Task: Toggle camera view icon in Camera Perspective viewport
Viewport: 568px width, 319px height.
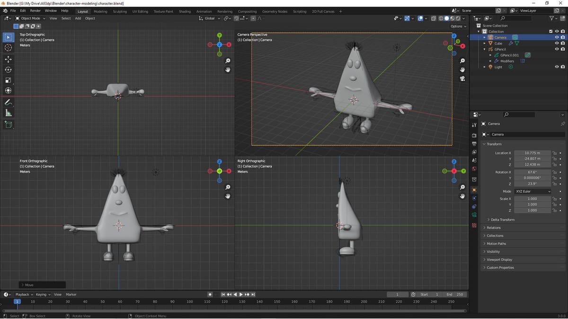Action: click(x=462, y=78)
